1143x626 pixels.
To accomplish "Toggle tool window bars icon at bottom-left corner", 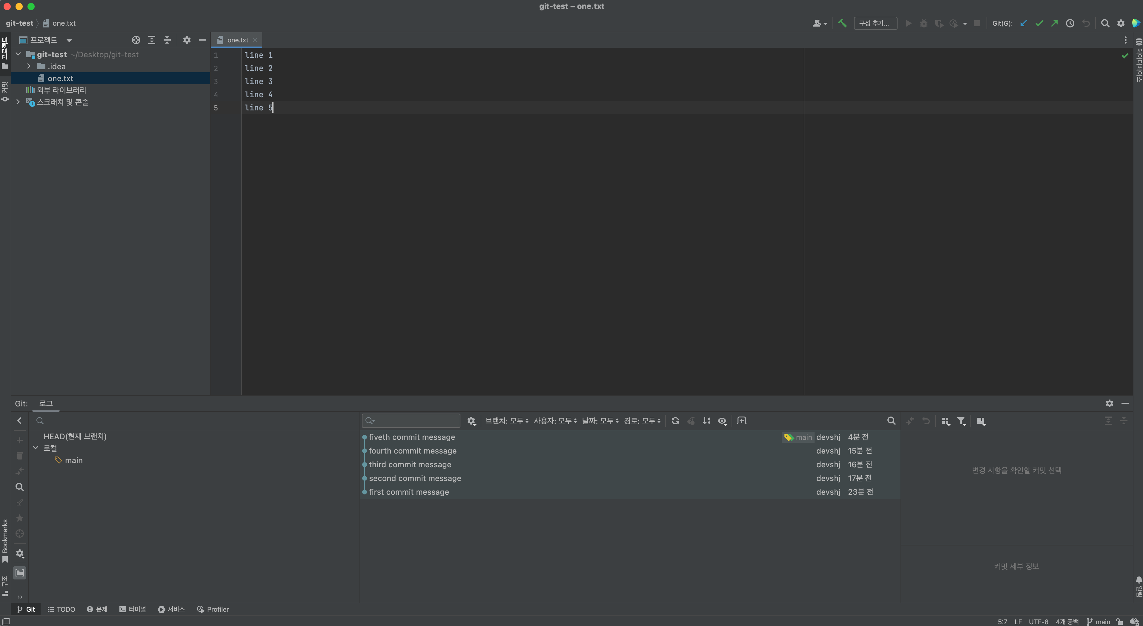I will click(x=6, y=622).
